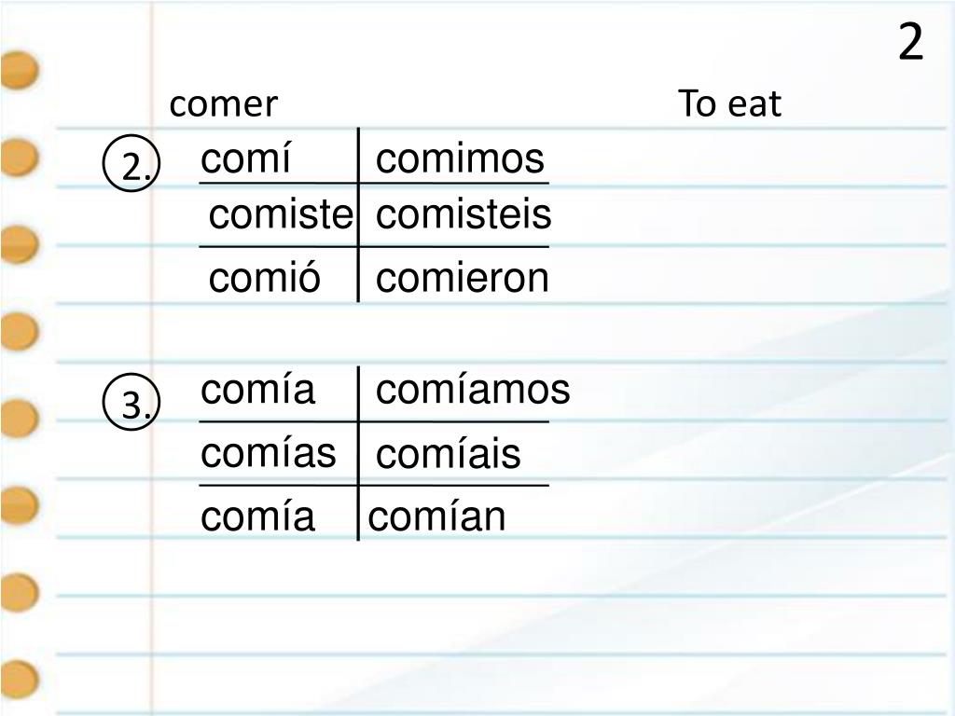Click the word comían
Screen dimensions: 955x716
coord(436,516)
